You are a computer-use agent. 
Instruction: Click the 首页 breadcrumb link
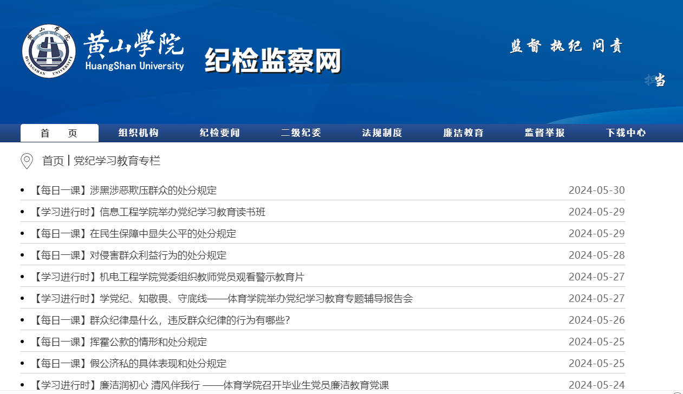[53, 161]
